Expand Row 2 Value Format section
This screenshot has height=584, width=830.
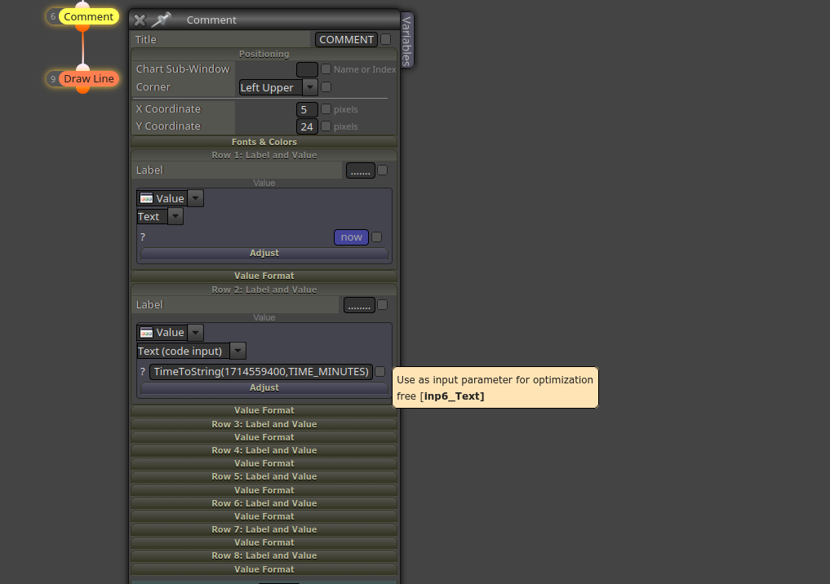(264, 410)
